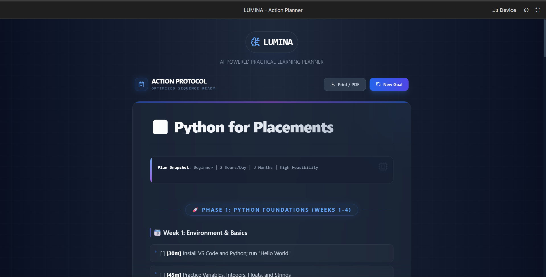Viewport: 546px width, 277px height.
Task: Click the vertical scrollbar on the right
Action: (545, 38)
